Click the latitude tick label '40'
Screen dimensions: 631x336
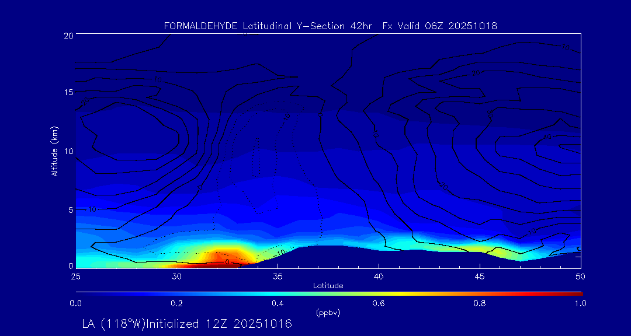[379, 276]
